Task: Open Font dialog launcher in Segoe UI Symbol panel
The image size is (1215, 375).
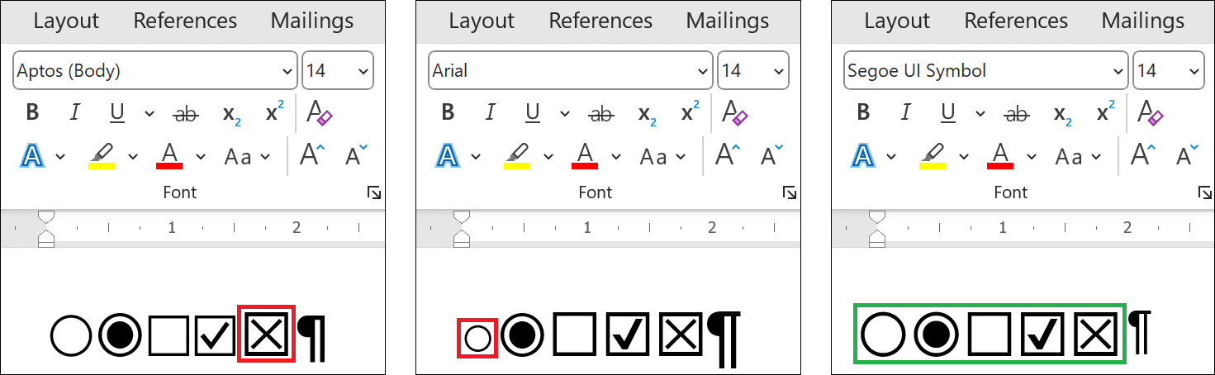Action: coord(1205,192)
